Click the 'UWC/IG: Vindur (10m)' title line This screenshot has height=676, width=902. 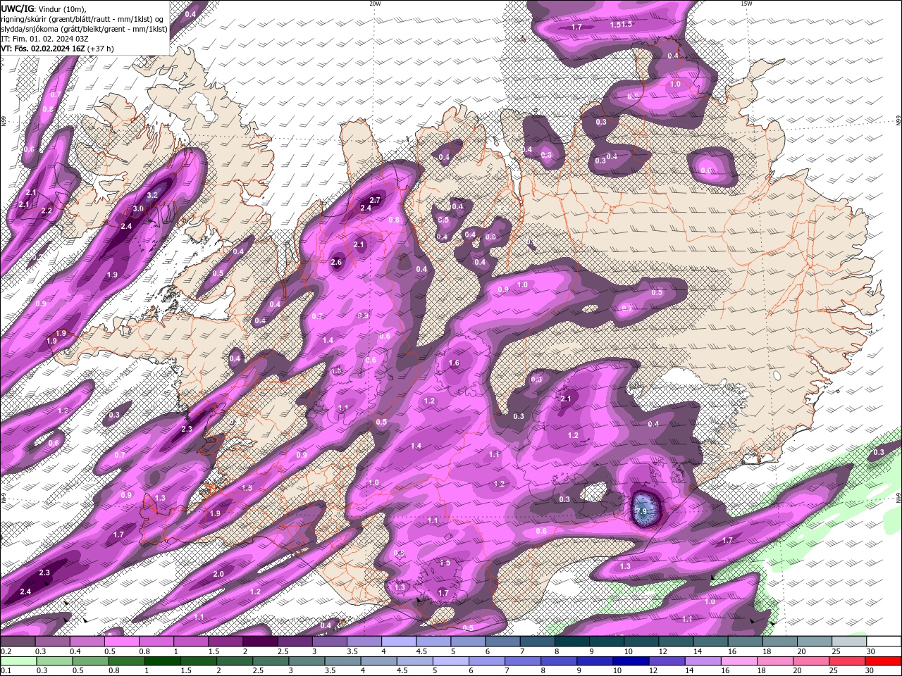tap(43, 8)
